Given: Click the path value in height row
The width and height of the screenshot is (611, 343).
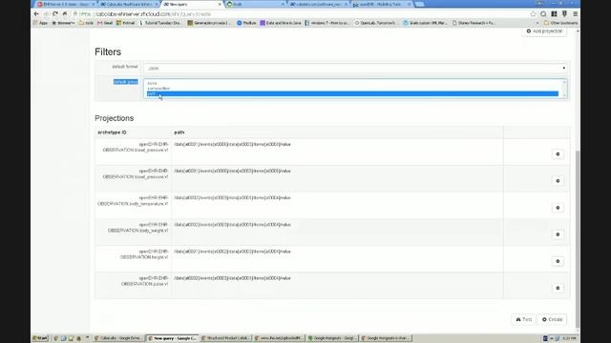Looking at the screenshot, I should point(232,252).
